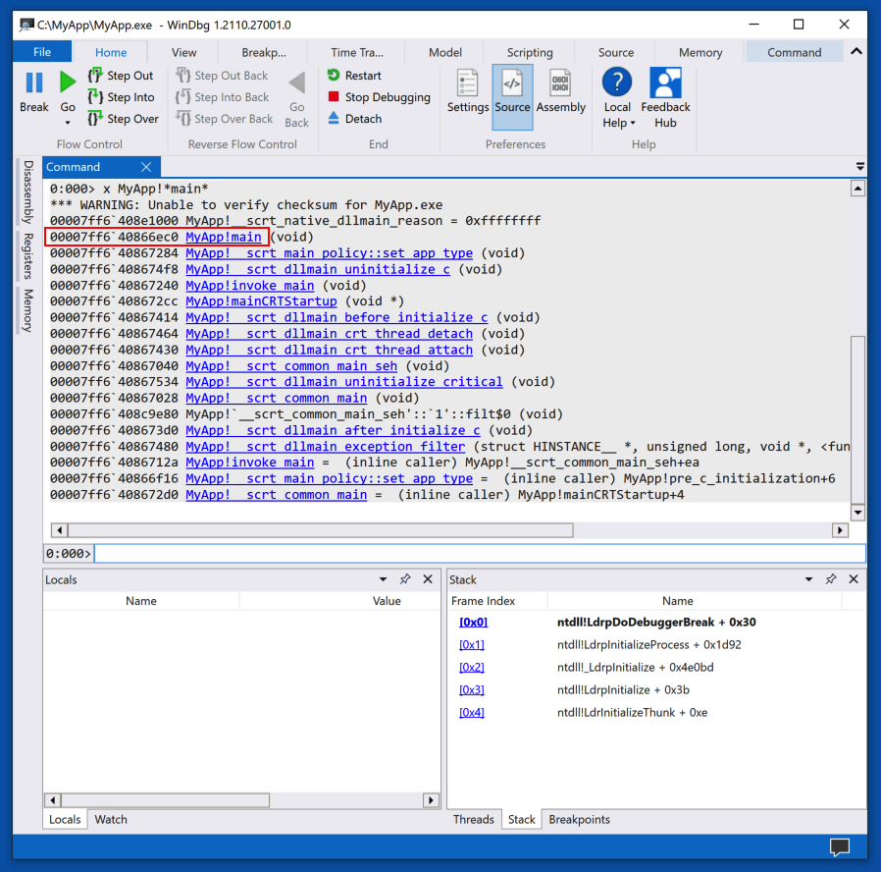
Task: Open the File menu
Action: click(42, 52)
